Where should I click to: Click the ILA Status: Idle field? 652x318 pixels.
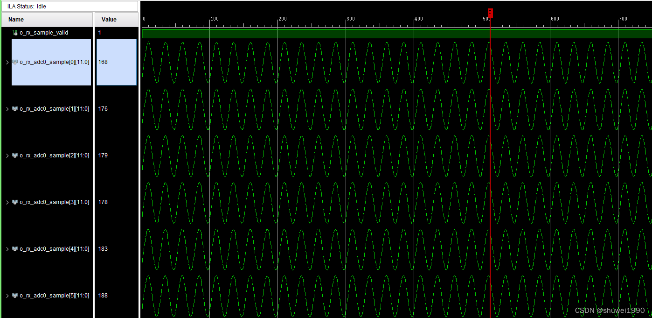[70, 7]
